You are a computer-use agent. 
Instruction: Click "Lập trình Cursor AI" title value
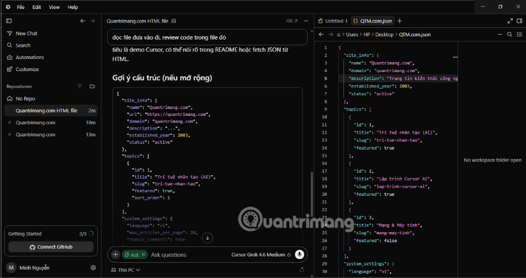point(404,178)
